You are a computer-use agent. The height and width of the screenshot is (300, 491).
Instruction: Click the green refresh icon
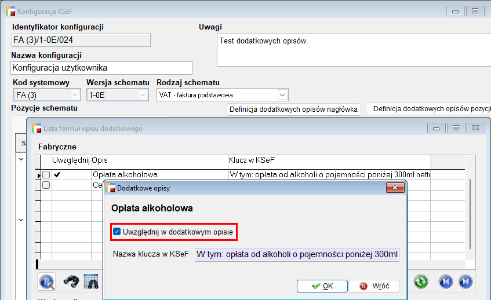[421, 281]
